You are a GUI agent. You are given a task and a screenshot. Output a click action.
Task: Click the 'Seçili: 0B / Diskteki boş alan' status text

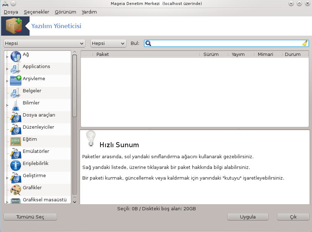[x=156, y=209]
